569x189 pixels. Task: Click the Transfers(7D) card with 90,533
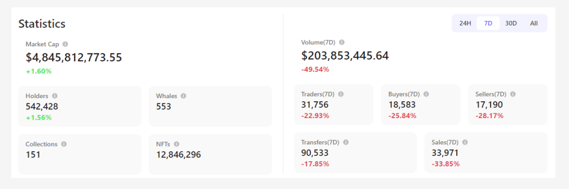click(355, 152)
